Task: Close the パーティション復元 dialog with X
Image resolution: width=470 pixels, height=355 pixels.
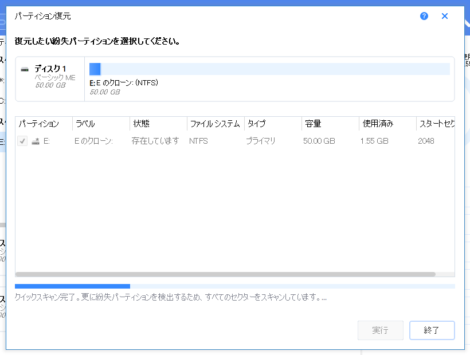Action: coord(445,16)
